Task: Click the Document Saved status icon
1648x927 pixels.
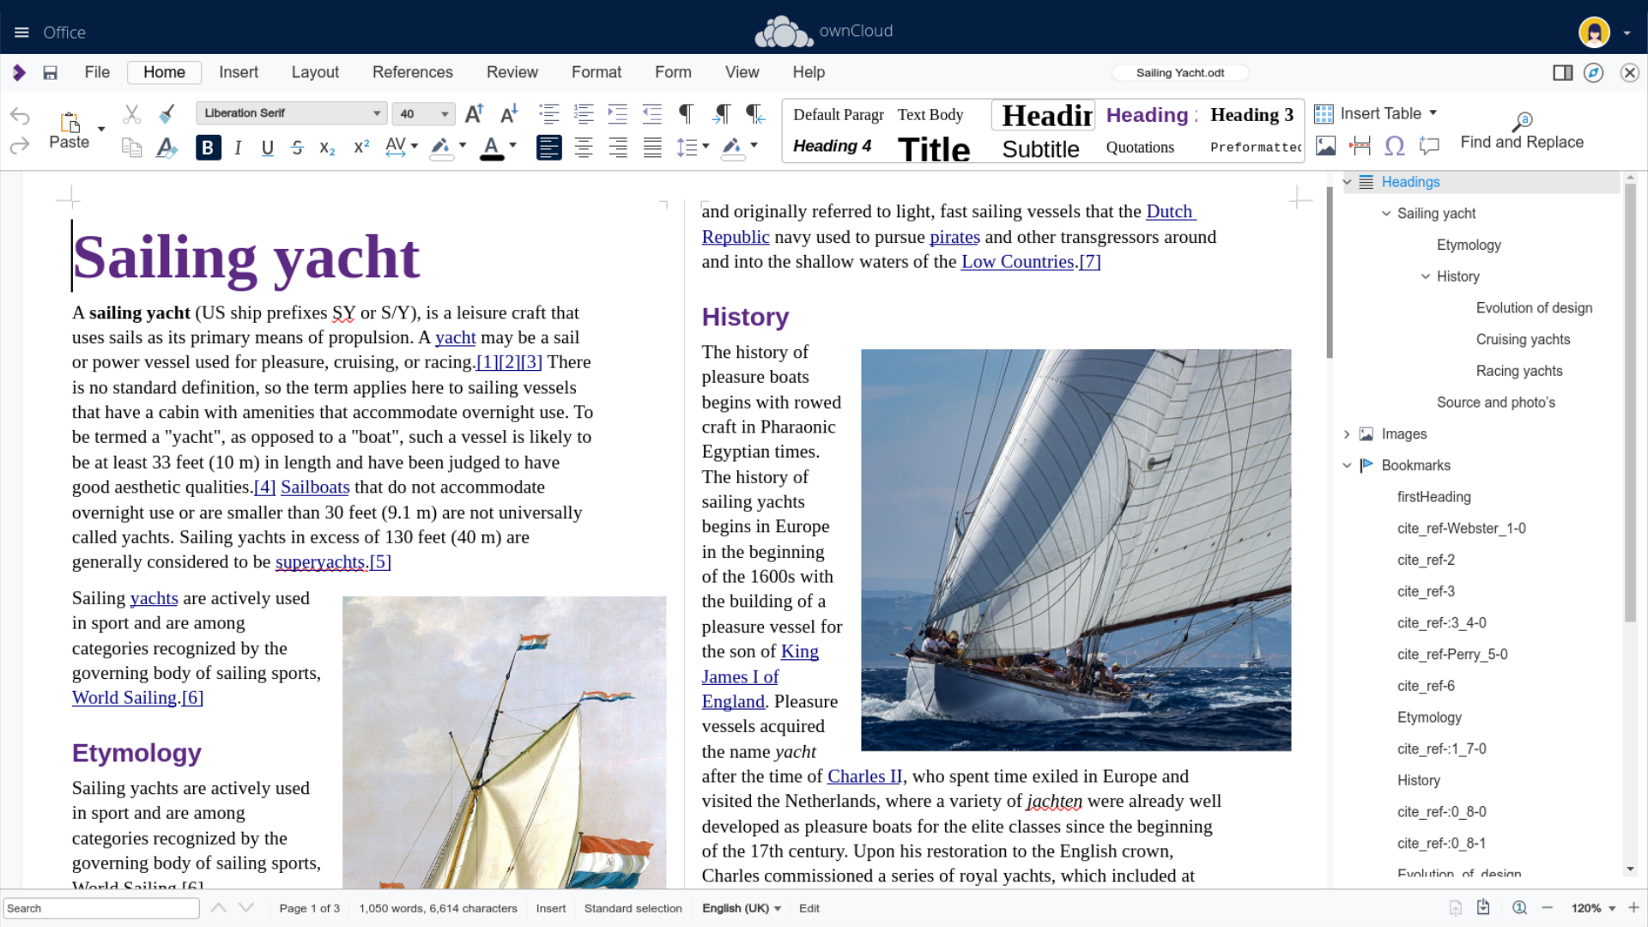Action: 1483,907
